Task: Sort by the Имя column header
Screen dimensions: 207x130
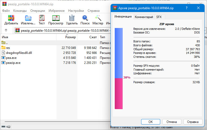Action: [x=28, y=37]
